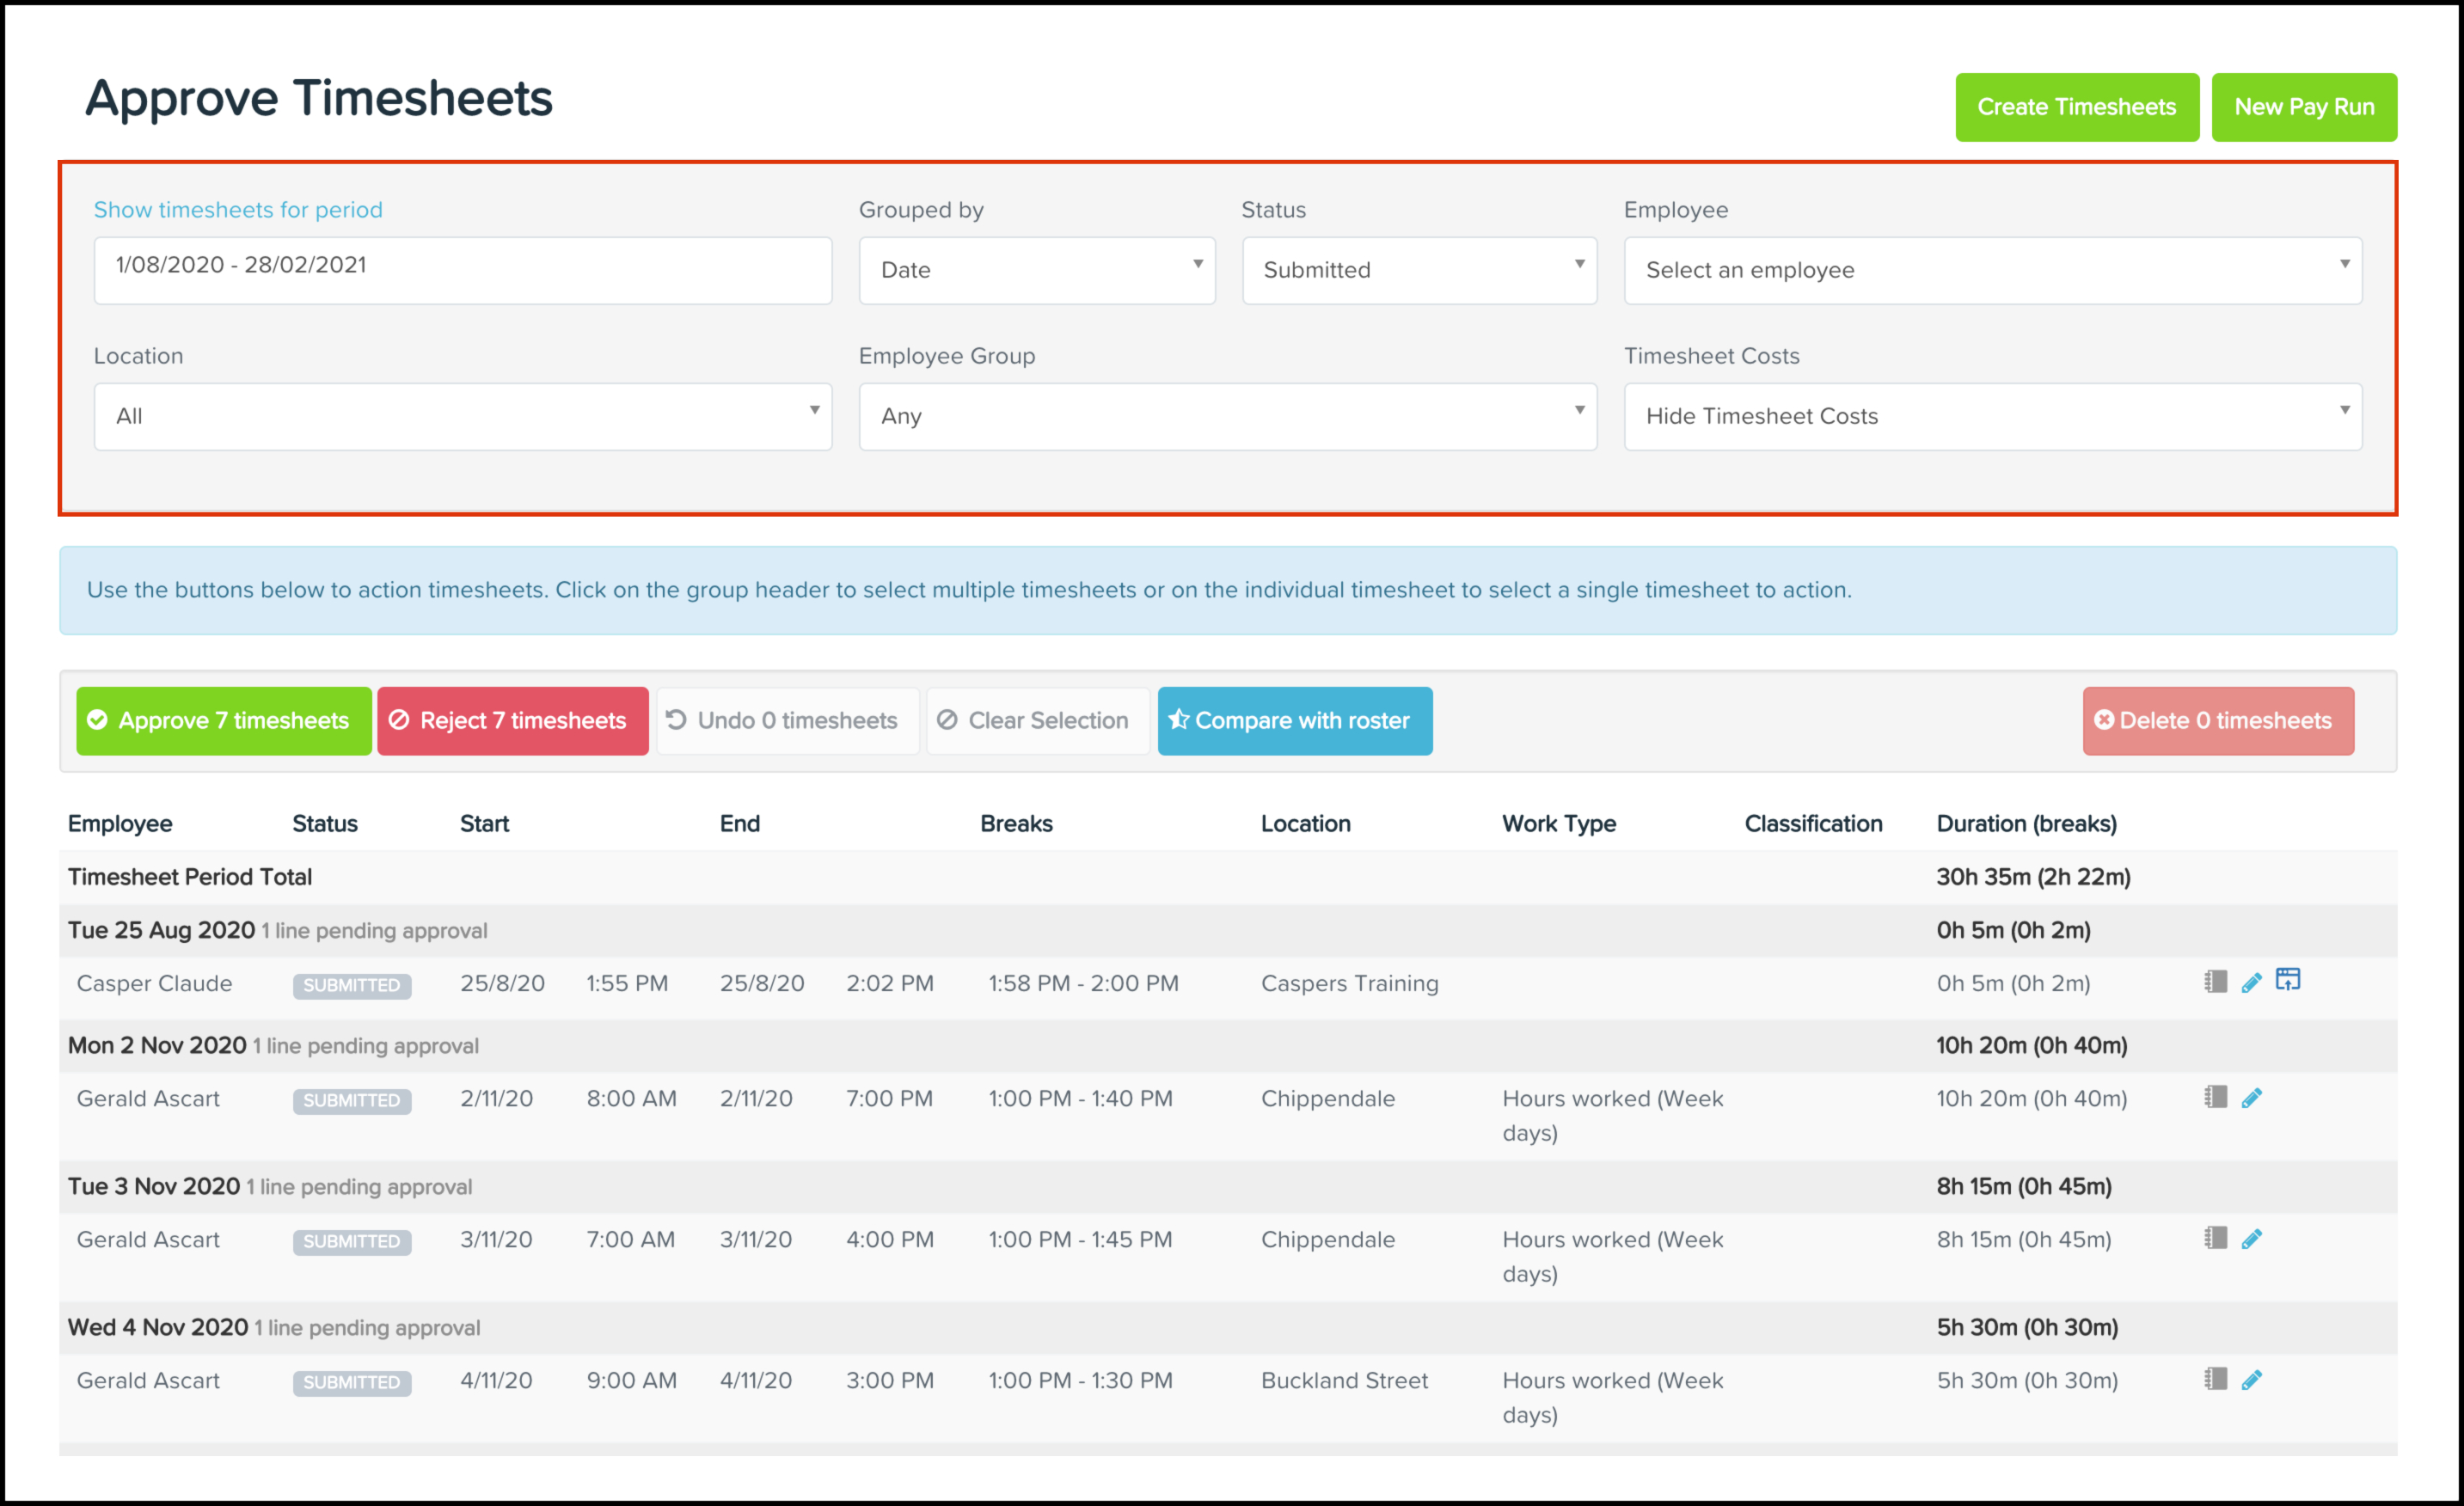Screen dimensions: 2464x1506
Task: Open the notebook notes icon for Casper Claude
Action: (x=2215, y=982)
